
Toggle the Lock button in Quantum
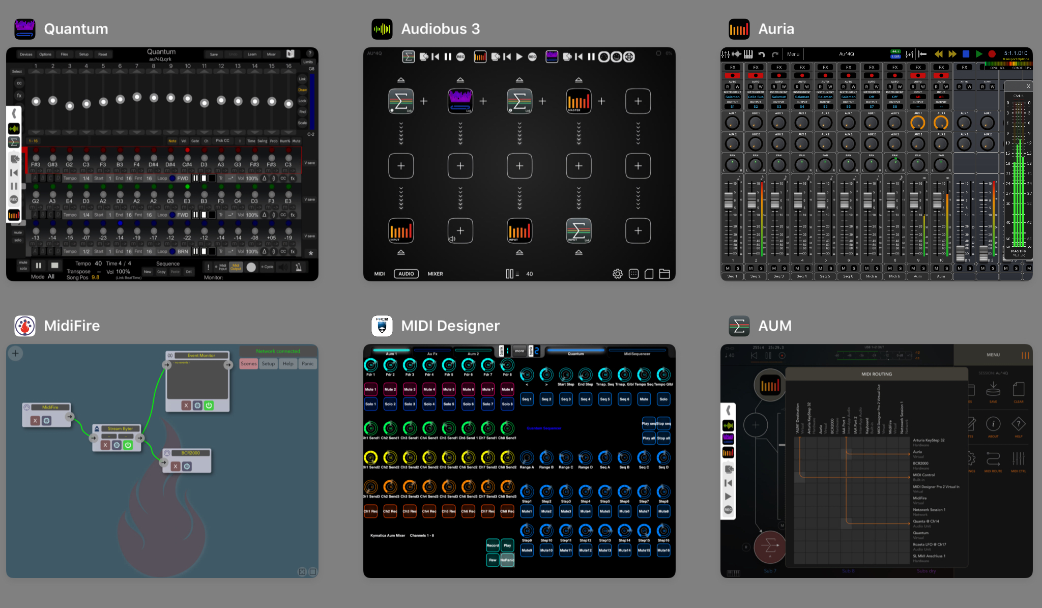tap(303, 101)
